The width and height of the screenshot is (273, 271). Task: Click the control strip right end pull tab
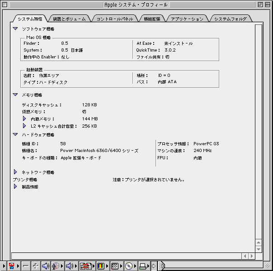pos(161,266)
